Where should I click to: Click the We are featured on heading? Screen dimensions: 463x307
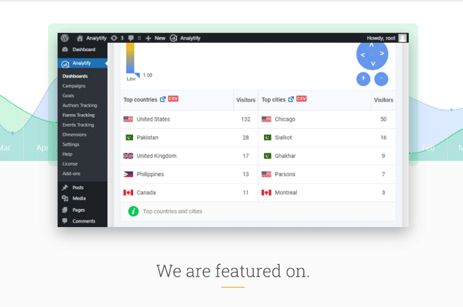click(233, 271)
